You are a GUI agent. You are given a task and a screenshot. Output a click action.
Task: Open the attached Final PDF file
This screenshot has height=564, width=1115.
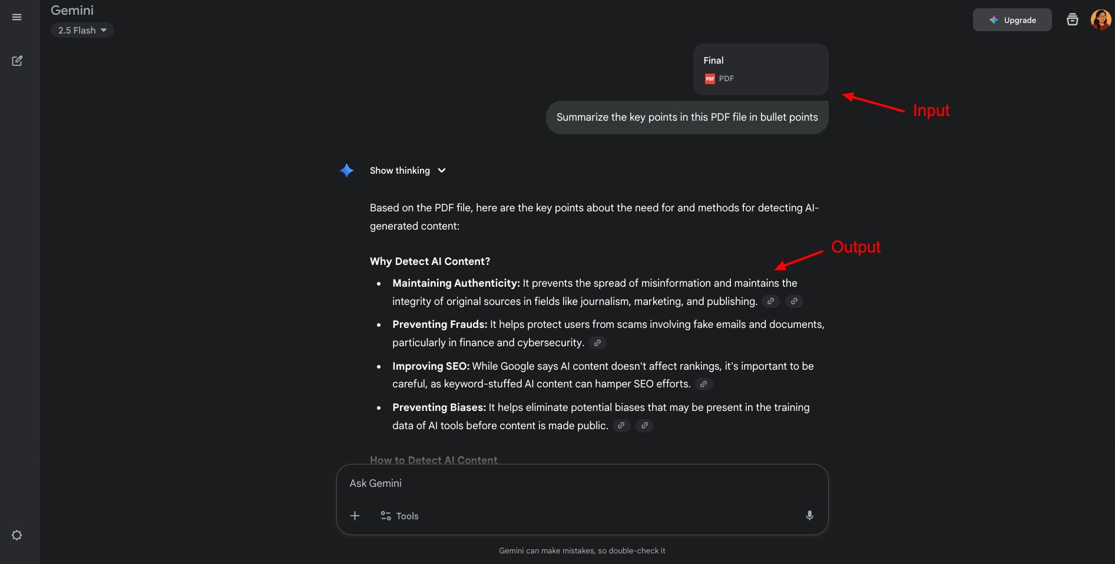click(x=760, y=69)
